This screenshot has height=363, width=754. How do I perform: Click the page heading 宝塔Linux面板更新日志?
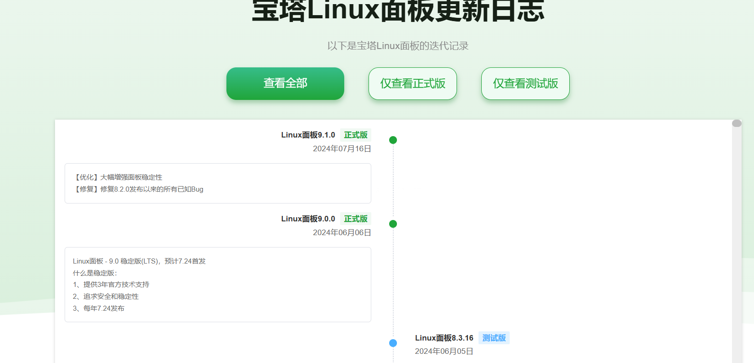point(398,10)
